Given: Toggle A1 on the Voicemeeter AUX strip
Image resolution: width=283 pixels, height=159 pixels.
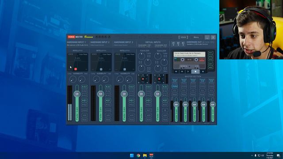Looking at the screenshot, I should 165,87.
